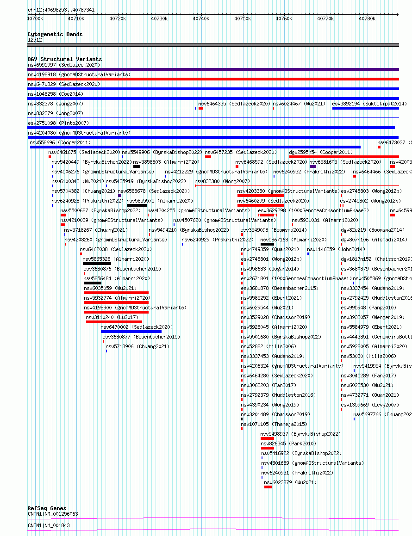412x536 pixels.
Task: Open dgv2595n54 (Cooper2011) variant label
Action: [321, 152]
